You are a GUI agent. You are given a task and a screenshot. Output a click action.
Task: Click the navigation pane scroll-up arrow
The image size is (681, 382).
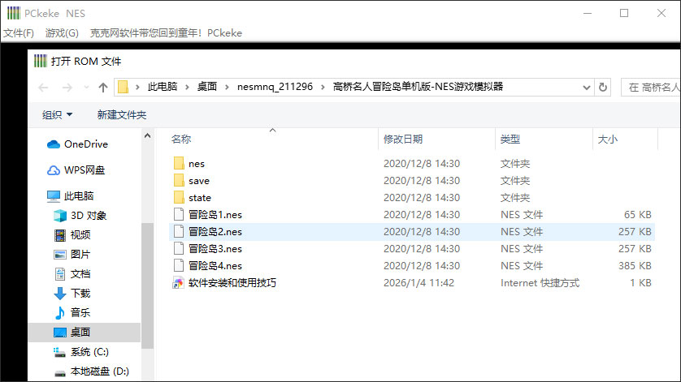pos(148,135)
